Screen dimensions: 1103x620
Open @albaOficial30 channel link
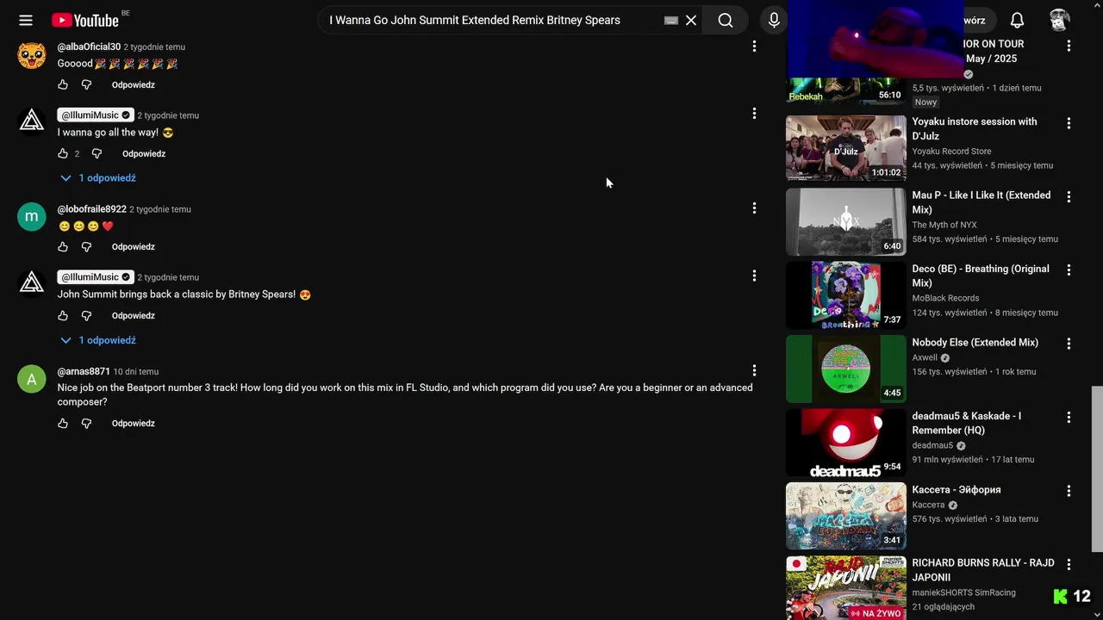coord(89,46)
